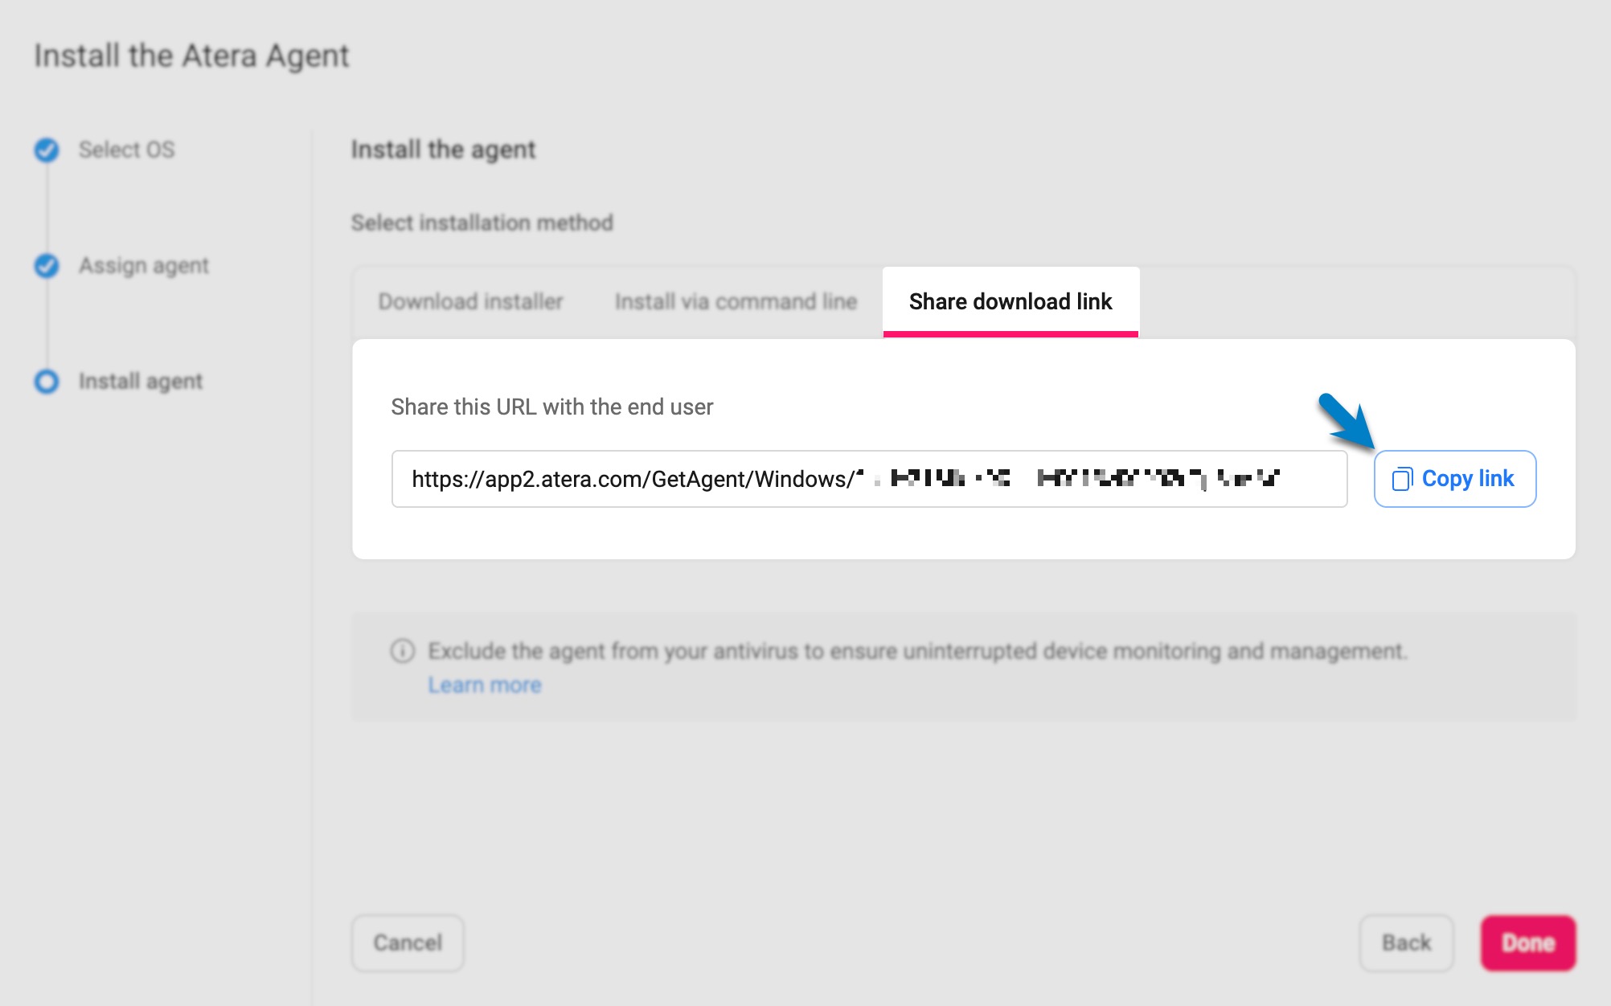The image size is (1611, 1006).
Task: Select the 'Select OS' step label
Action: pyautogui.click(x=126, y=149)
